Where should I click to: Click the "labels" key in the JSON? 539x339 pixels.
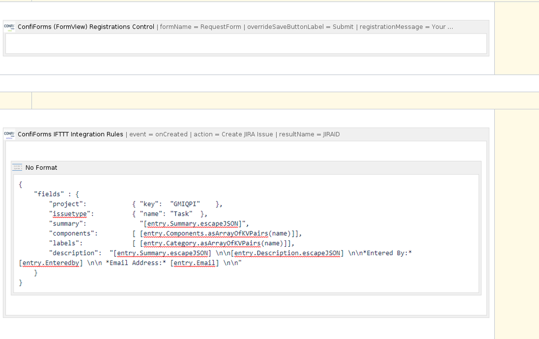point(66,243)
